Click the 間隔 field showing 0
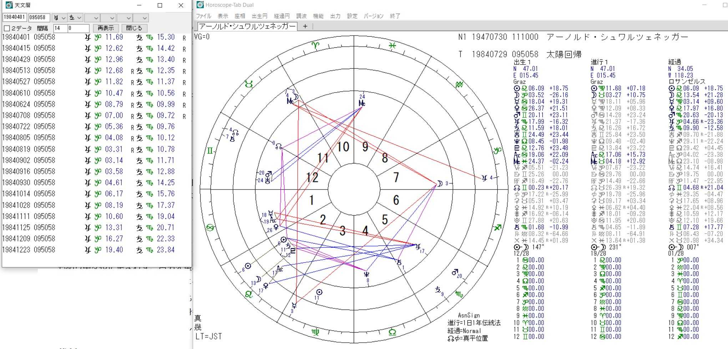The height and width of the screenshot is (349, 728). click(x=78, y=28)
